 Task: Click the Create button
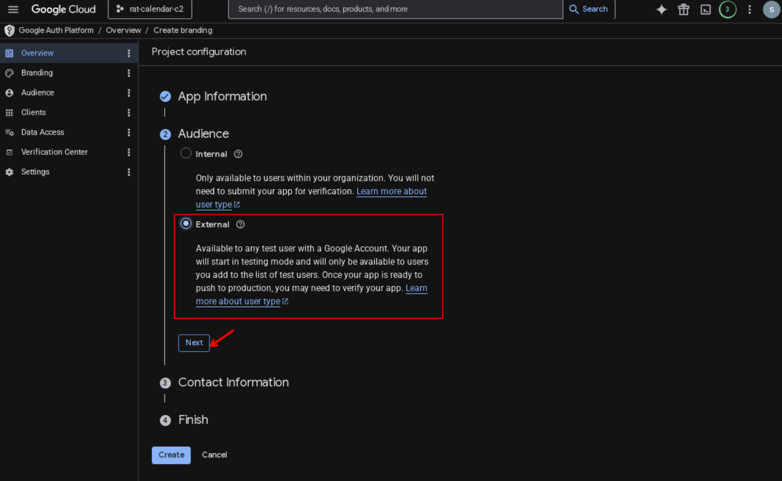171,455
